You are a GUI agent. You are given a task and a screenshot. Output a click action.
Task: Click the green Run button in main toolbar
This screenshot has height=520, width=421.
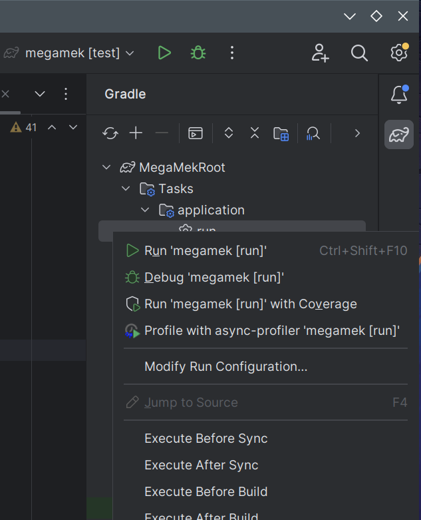(164, 53)
